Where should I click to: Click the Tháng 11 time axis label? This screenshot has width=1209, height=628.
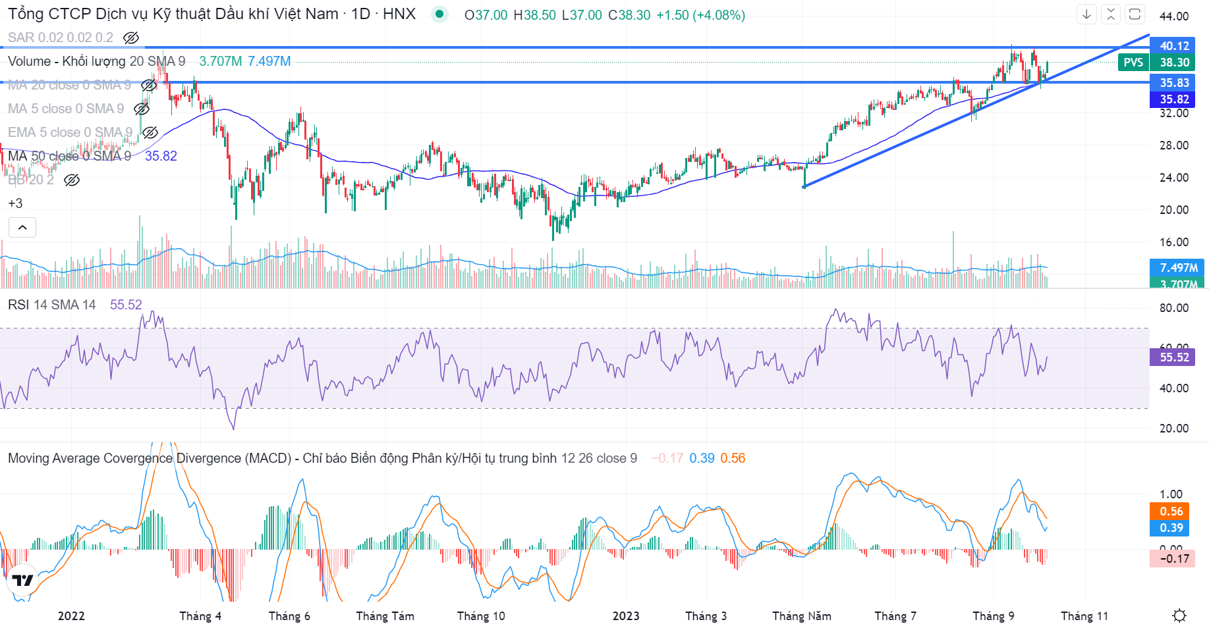pos(1084,616)
